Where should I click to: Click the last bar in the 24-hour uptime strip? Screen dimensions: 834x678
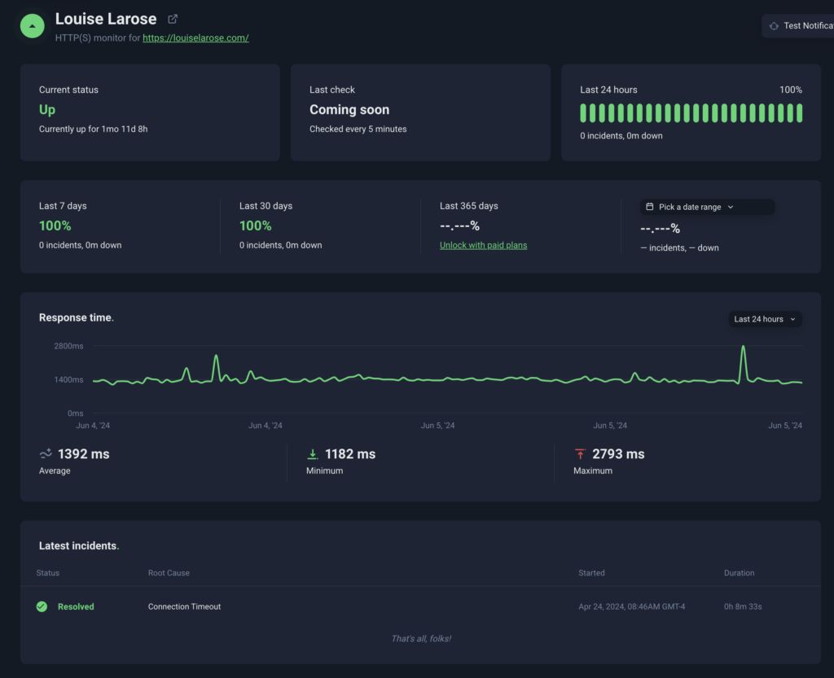pyautogui.click(x=799, y=113)
